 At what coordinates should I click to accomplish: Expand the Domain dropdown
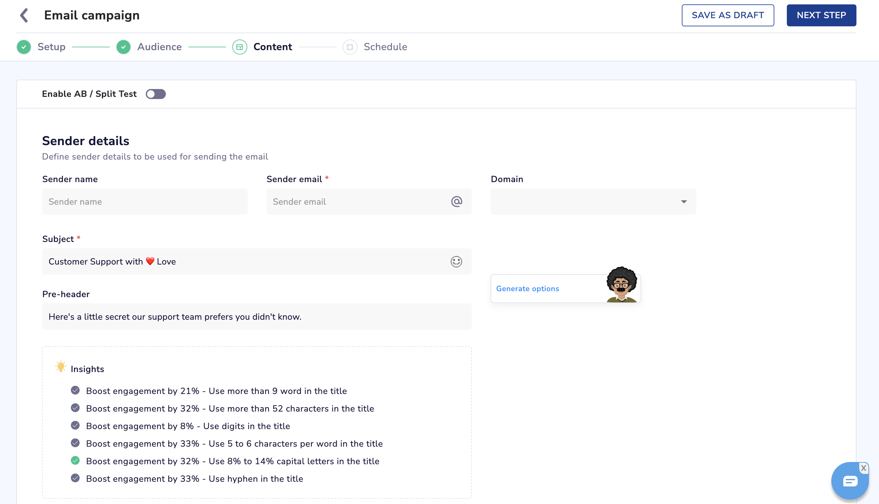[x=593, y=202]
